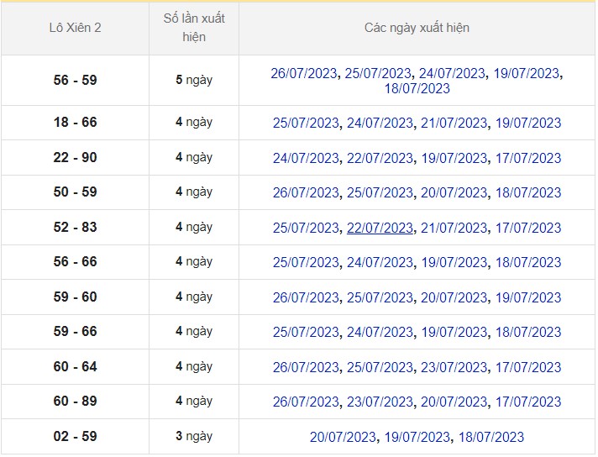This screenshot has height=457, width=598.
Task: Click 18/07/2023 date in the 56 - 59 row
Action: tap(417, 88)
